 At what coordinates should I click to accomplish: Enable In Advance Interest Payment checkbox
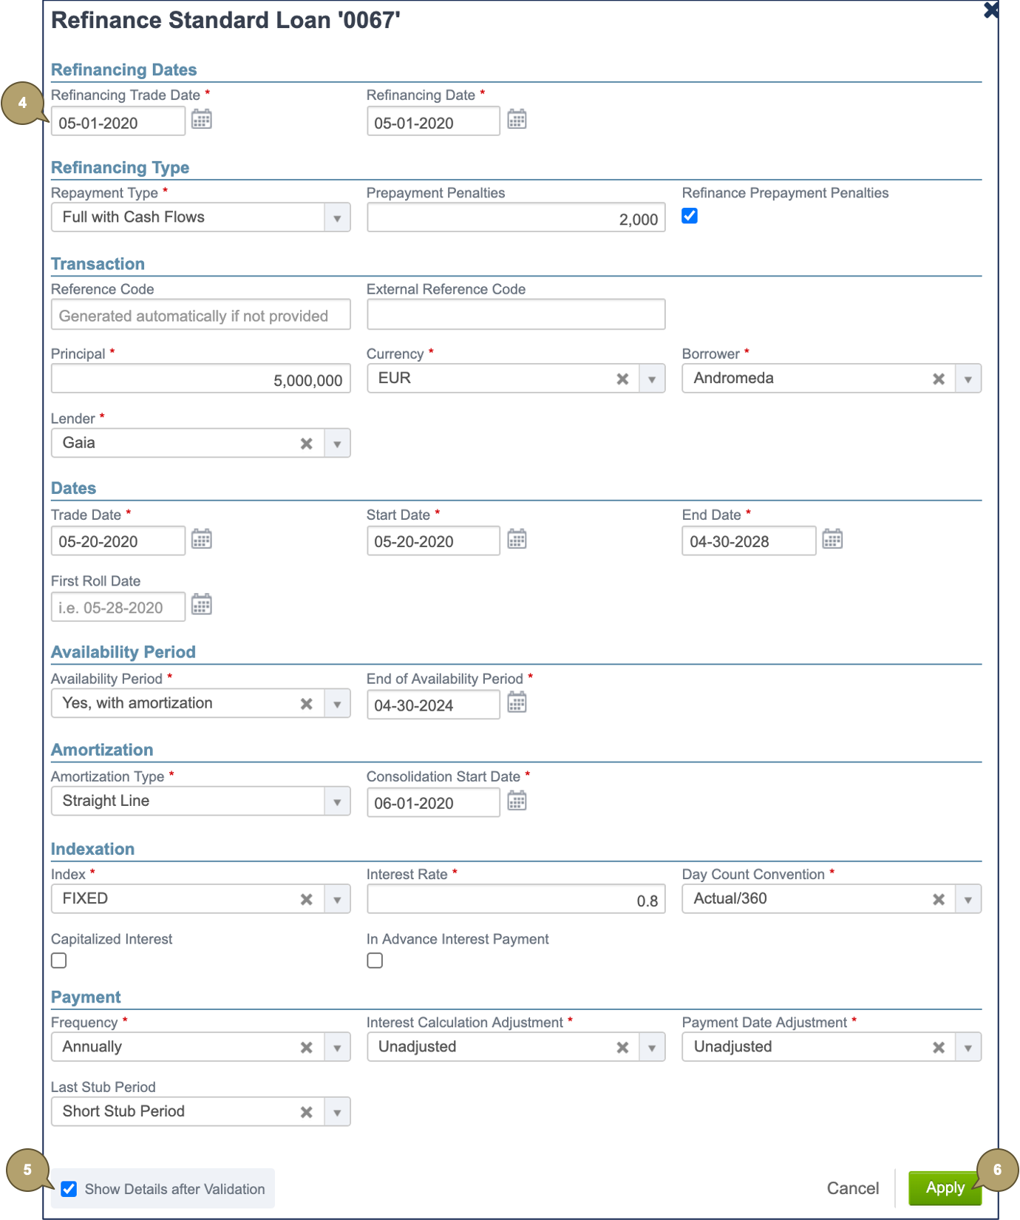pos(375,960)
